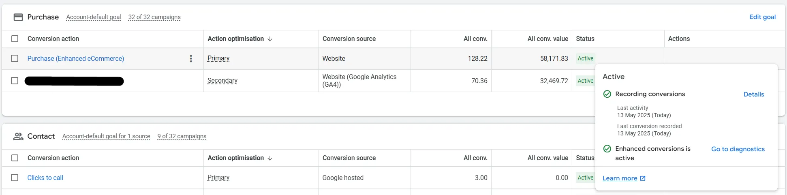Click the 0.00 conversion value cell

coord(562,178)
